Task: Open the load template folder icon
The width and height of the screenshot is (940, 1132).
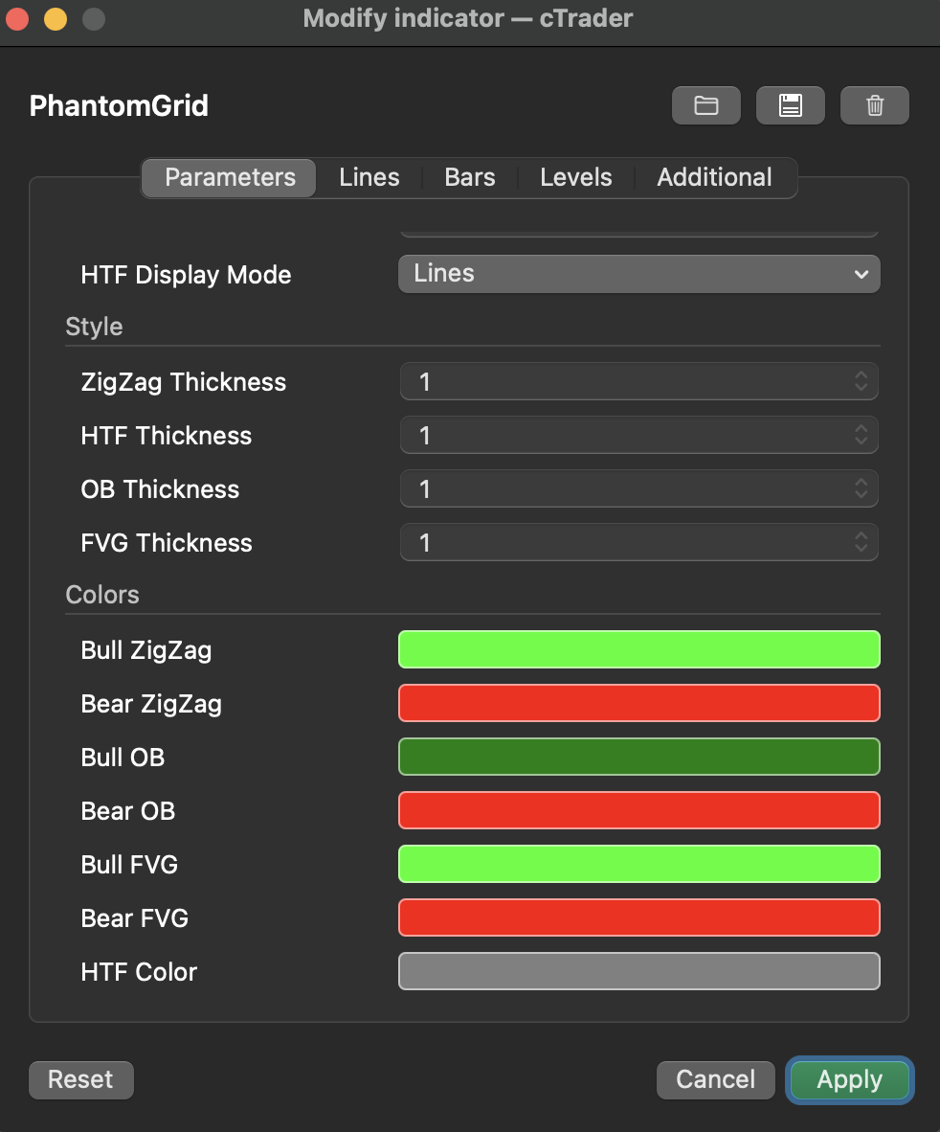Action: coord(705,105)
